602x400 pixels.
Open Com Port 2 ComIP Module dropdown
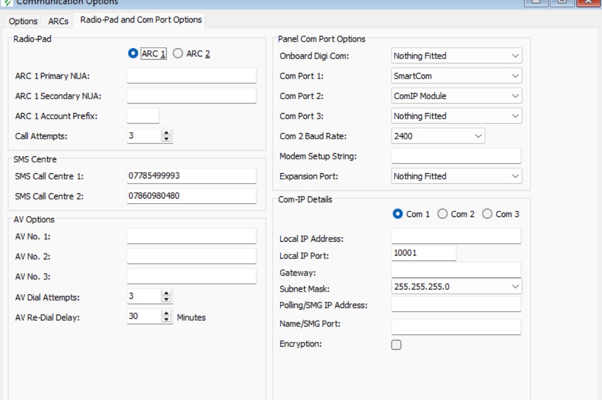516,96
